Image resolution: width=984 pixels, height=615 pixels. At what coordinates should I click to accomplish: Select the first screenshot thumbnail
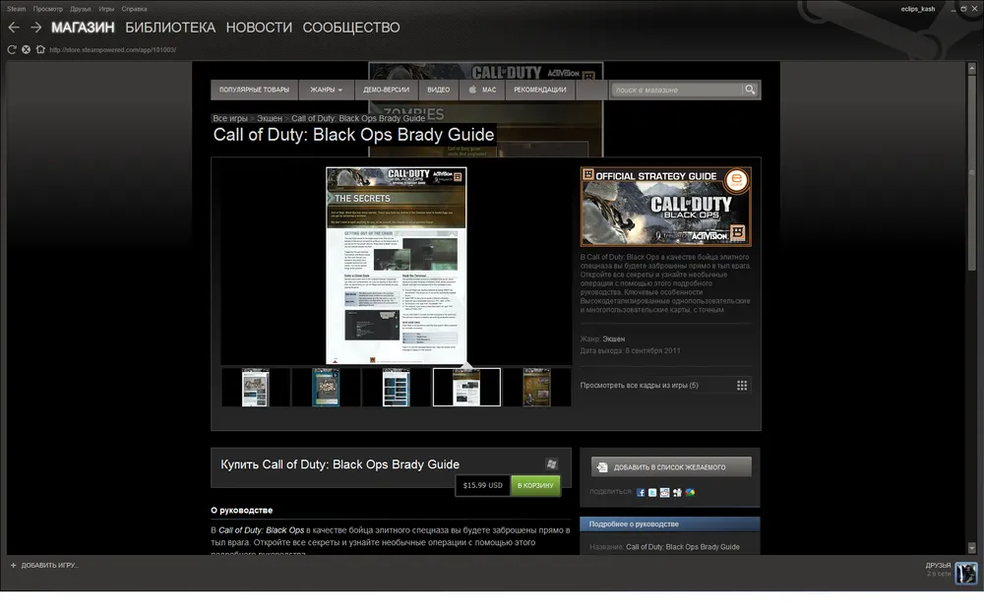[254, 388]
